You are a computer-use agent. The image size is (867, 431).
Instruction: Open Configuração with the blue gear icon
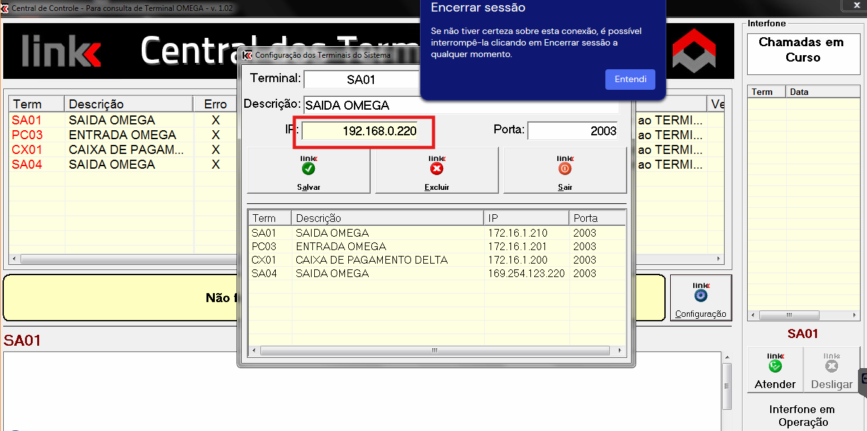click(x=700, y=295)
